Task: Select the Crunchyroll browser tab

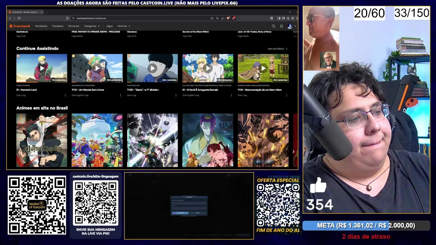Action: click(x=25, y=12)
